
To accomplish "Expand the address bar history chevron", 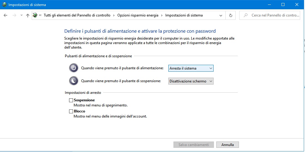I will pos(221,15).
